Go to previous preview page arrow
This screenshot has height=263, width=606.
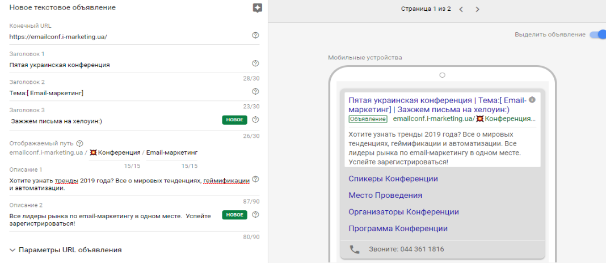(461, 9)
